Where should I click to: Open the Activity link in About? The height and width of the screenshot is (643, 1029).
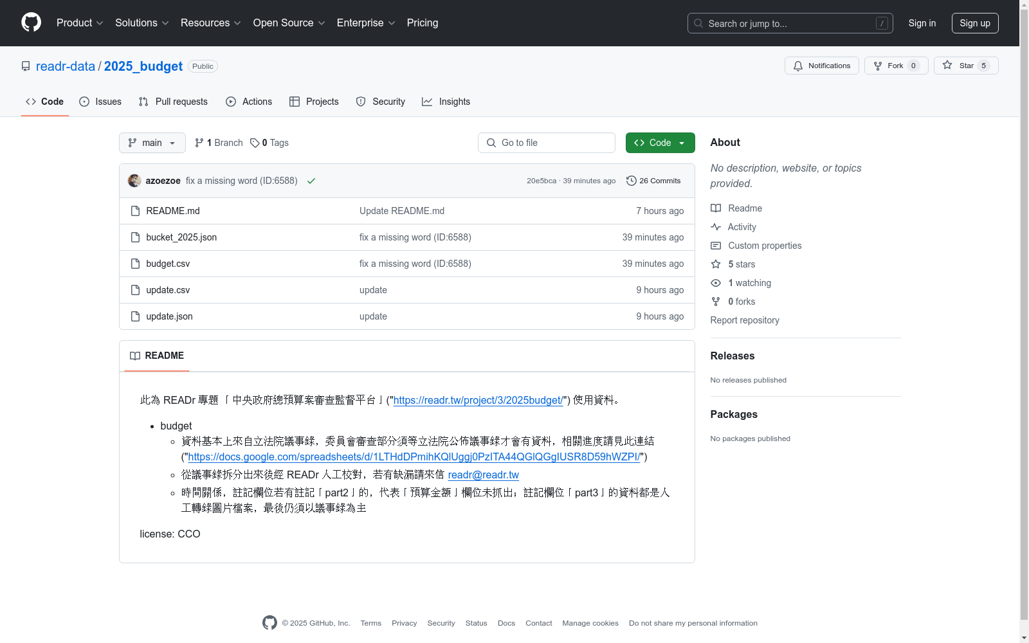tap(733, 227)
